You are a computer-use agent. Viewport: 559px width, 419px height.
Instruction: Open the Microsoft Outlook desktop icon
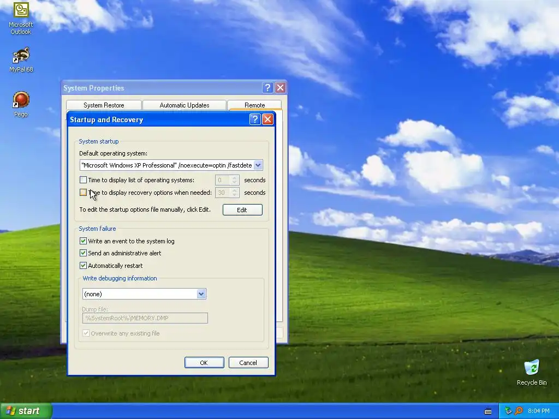21,18
